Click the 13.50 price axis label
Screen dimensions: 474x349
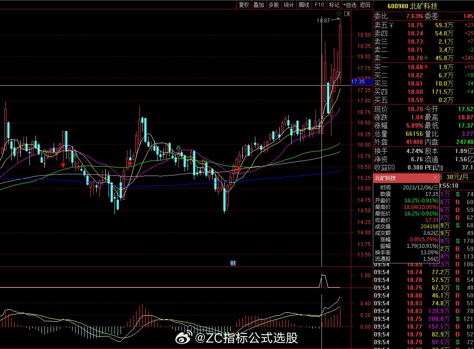(x=364, y=255)
